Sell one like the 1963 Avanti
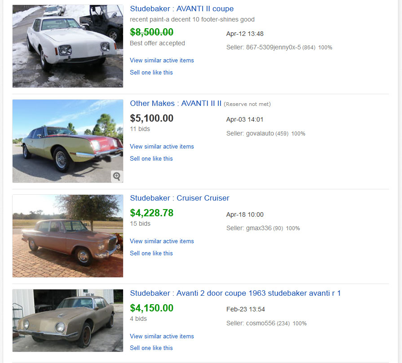Image resolution: width=402 pixels, height=363 pixels. (151, 348)
